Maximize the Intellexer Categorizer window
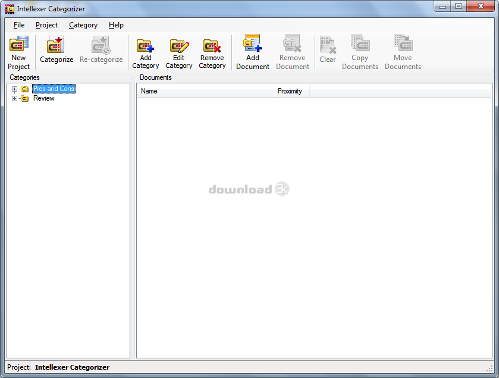The width and height of the screenshot is (499, 378). 459,7
